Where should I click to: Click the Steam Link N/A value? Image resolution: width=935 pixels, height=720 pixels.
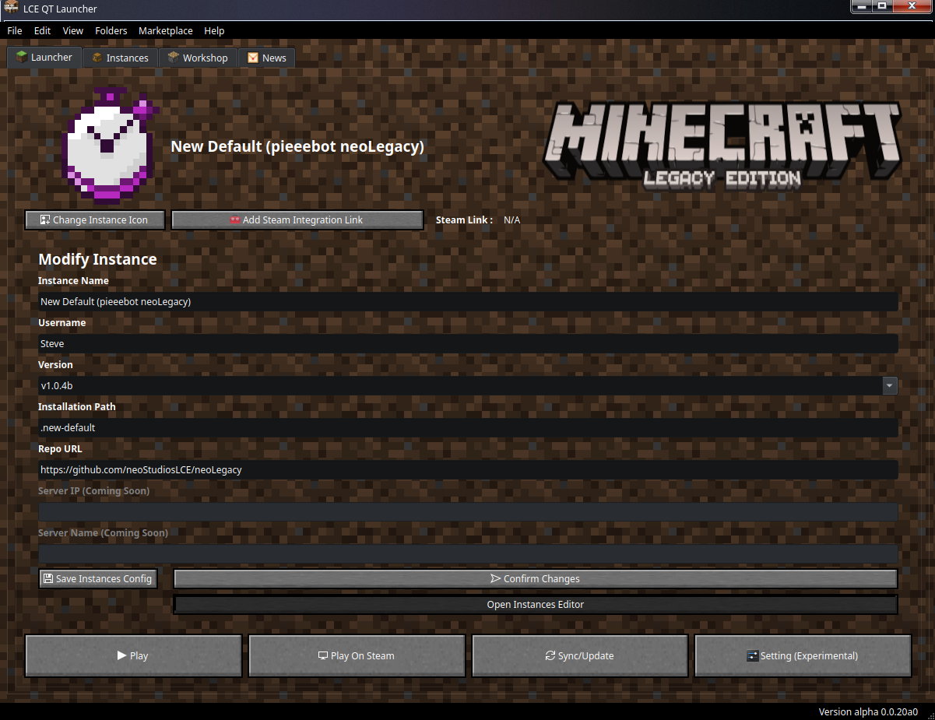(511, 220)
